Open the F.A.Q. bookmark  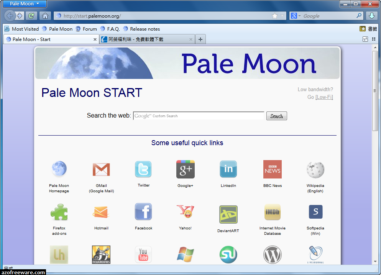110,29
